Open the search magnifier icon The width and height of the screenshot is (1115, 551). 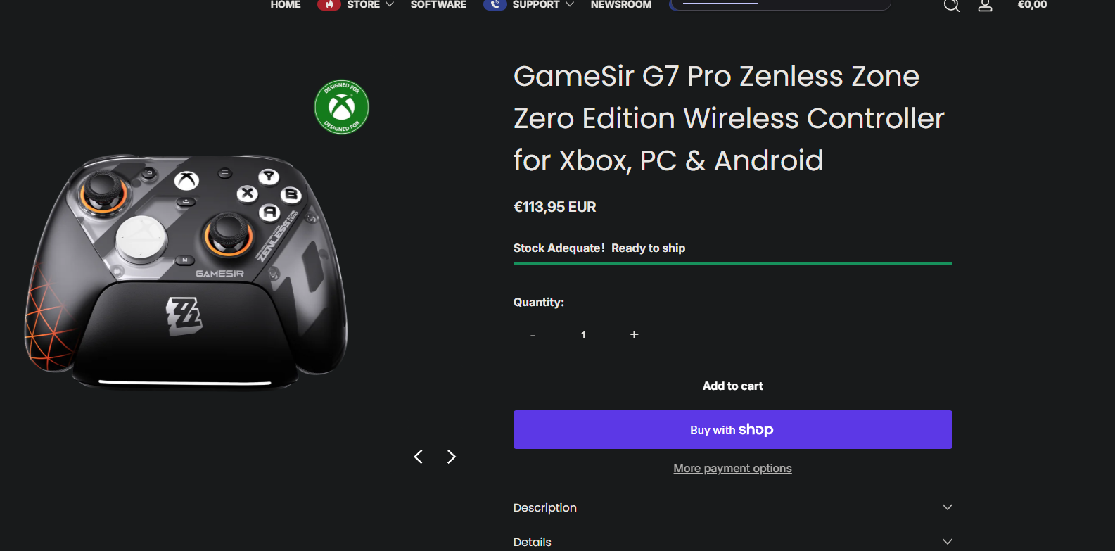click(x=952, y=6)
